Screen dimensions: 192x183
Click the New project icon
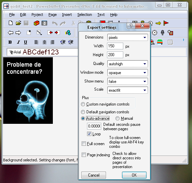point(10,23)
